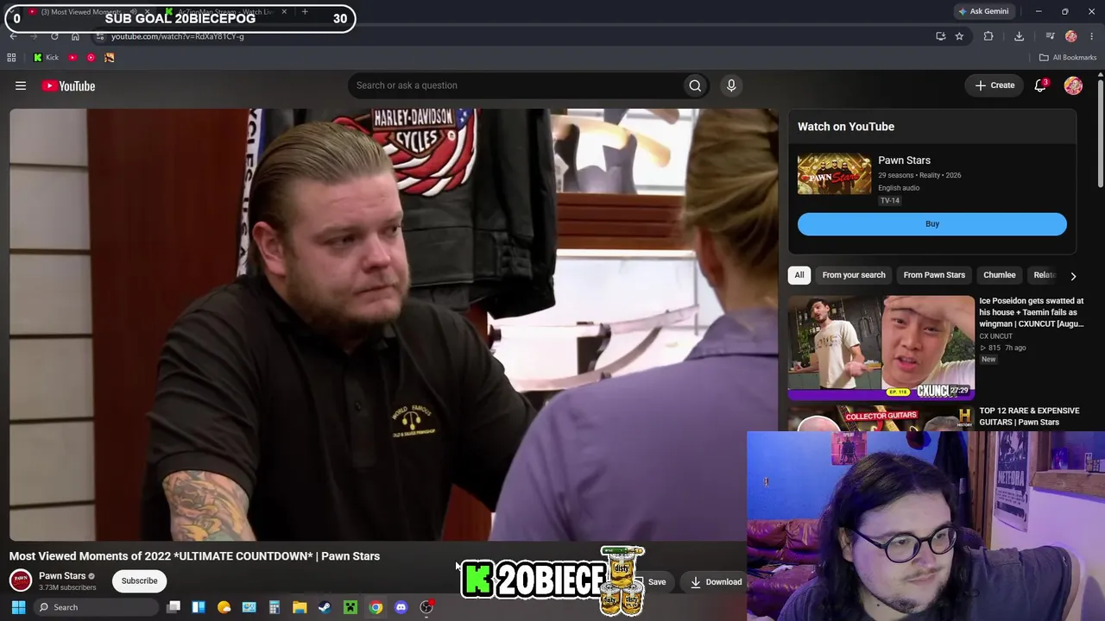Search from the Windows taskbar search box
This screenshot has height=621, width=1105.
[95, 607]
